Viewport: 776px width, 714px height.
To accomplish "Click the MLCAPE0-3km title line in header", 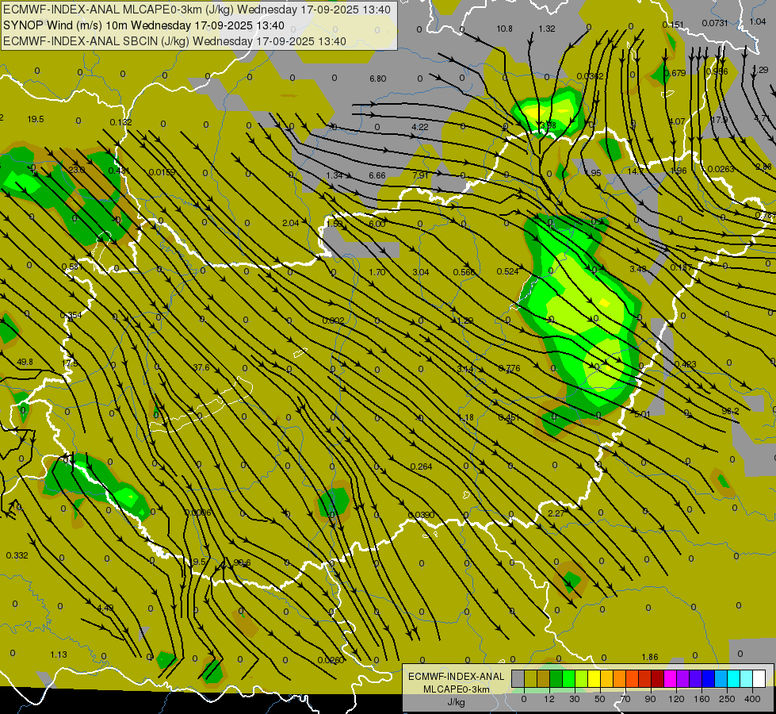I will [x=197, y=10].
